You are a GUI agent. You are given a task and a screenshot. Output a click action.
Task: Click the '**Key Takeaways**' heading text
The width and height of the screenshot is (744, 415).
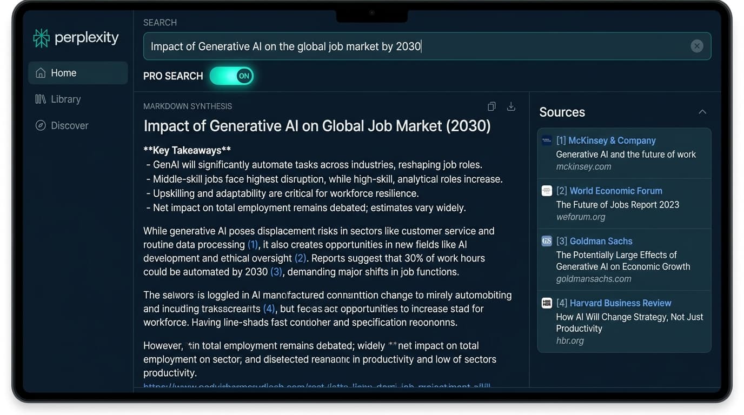coord(187,151)
